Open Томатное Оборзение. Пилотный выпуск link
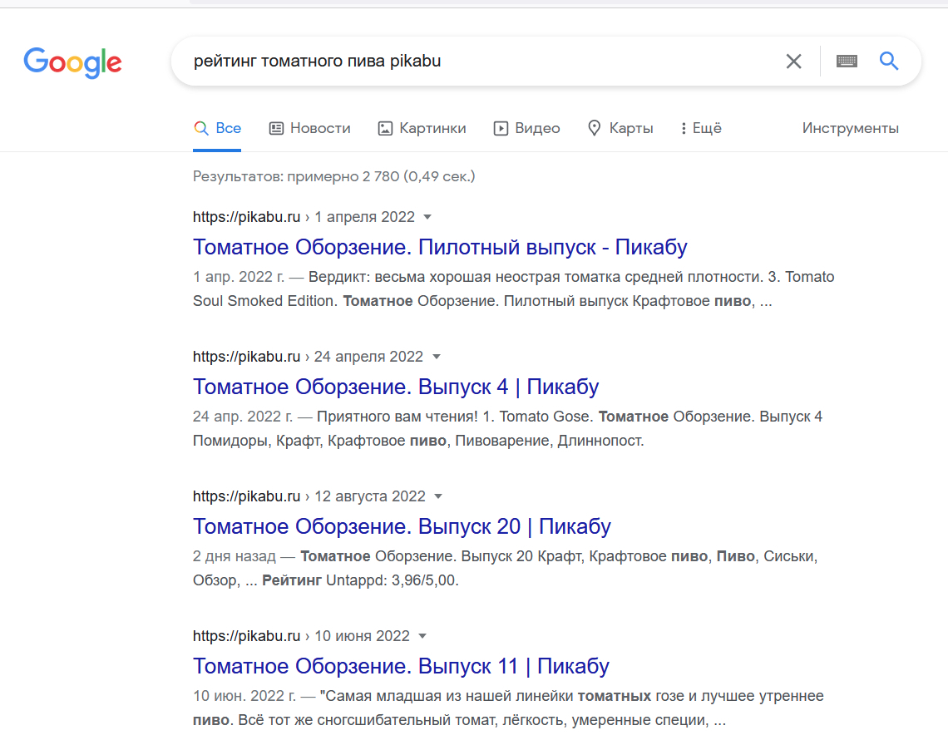The image size is (948, 740). 440,247
